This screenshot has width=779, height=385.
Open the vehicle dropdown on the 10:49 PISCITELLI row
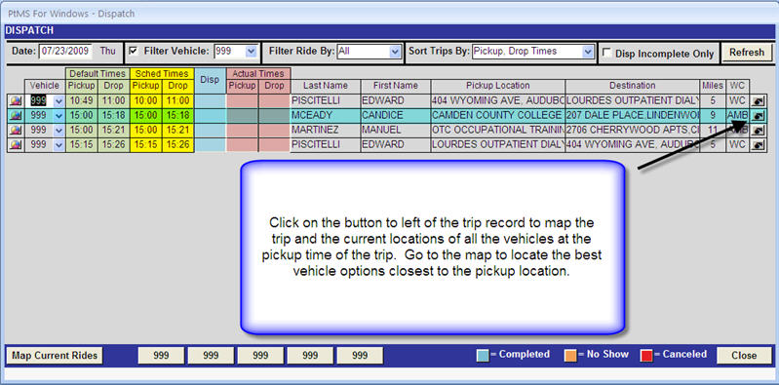(x=59, y=101)
